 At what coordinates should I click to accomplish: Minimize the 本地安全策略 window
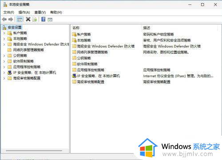pyautogui.click(x=190, y=4)
